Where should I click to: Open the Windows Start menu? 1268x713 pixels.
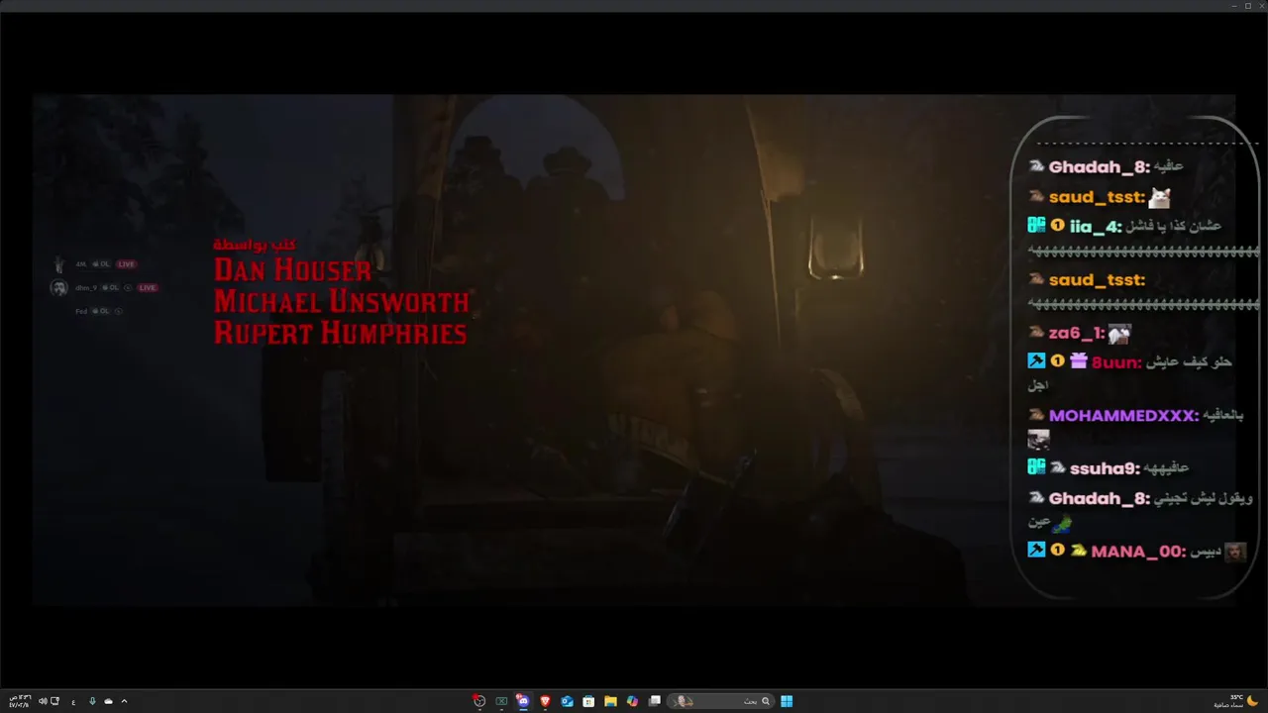[787, 701]
